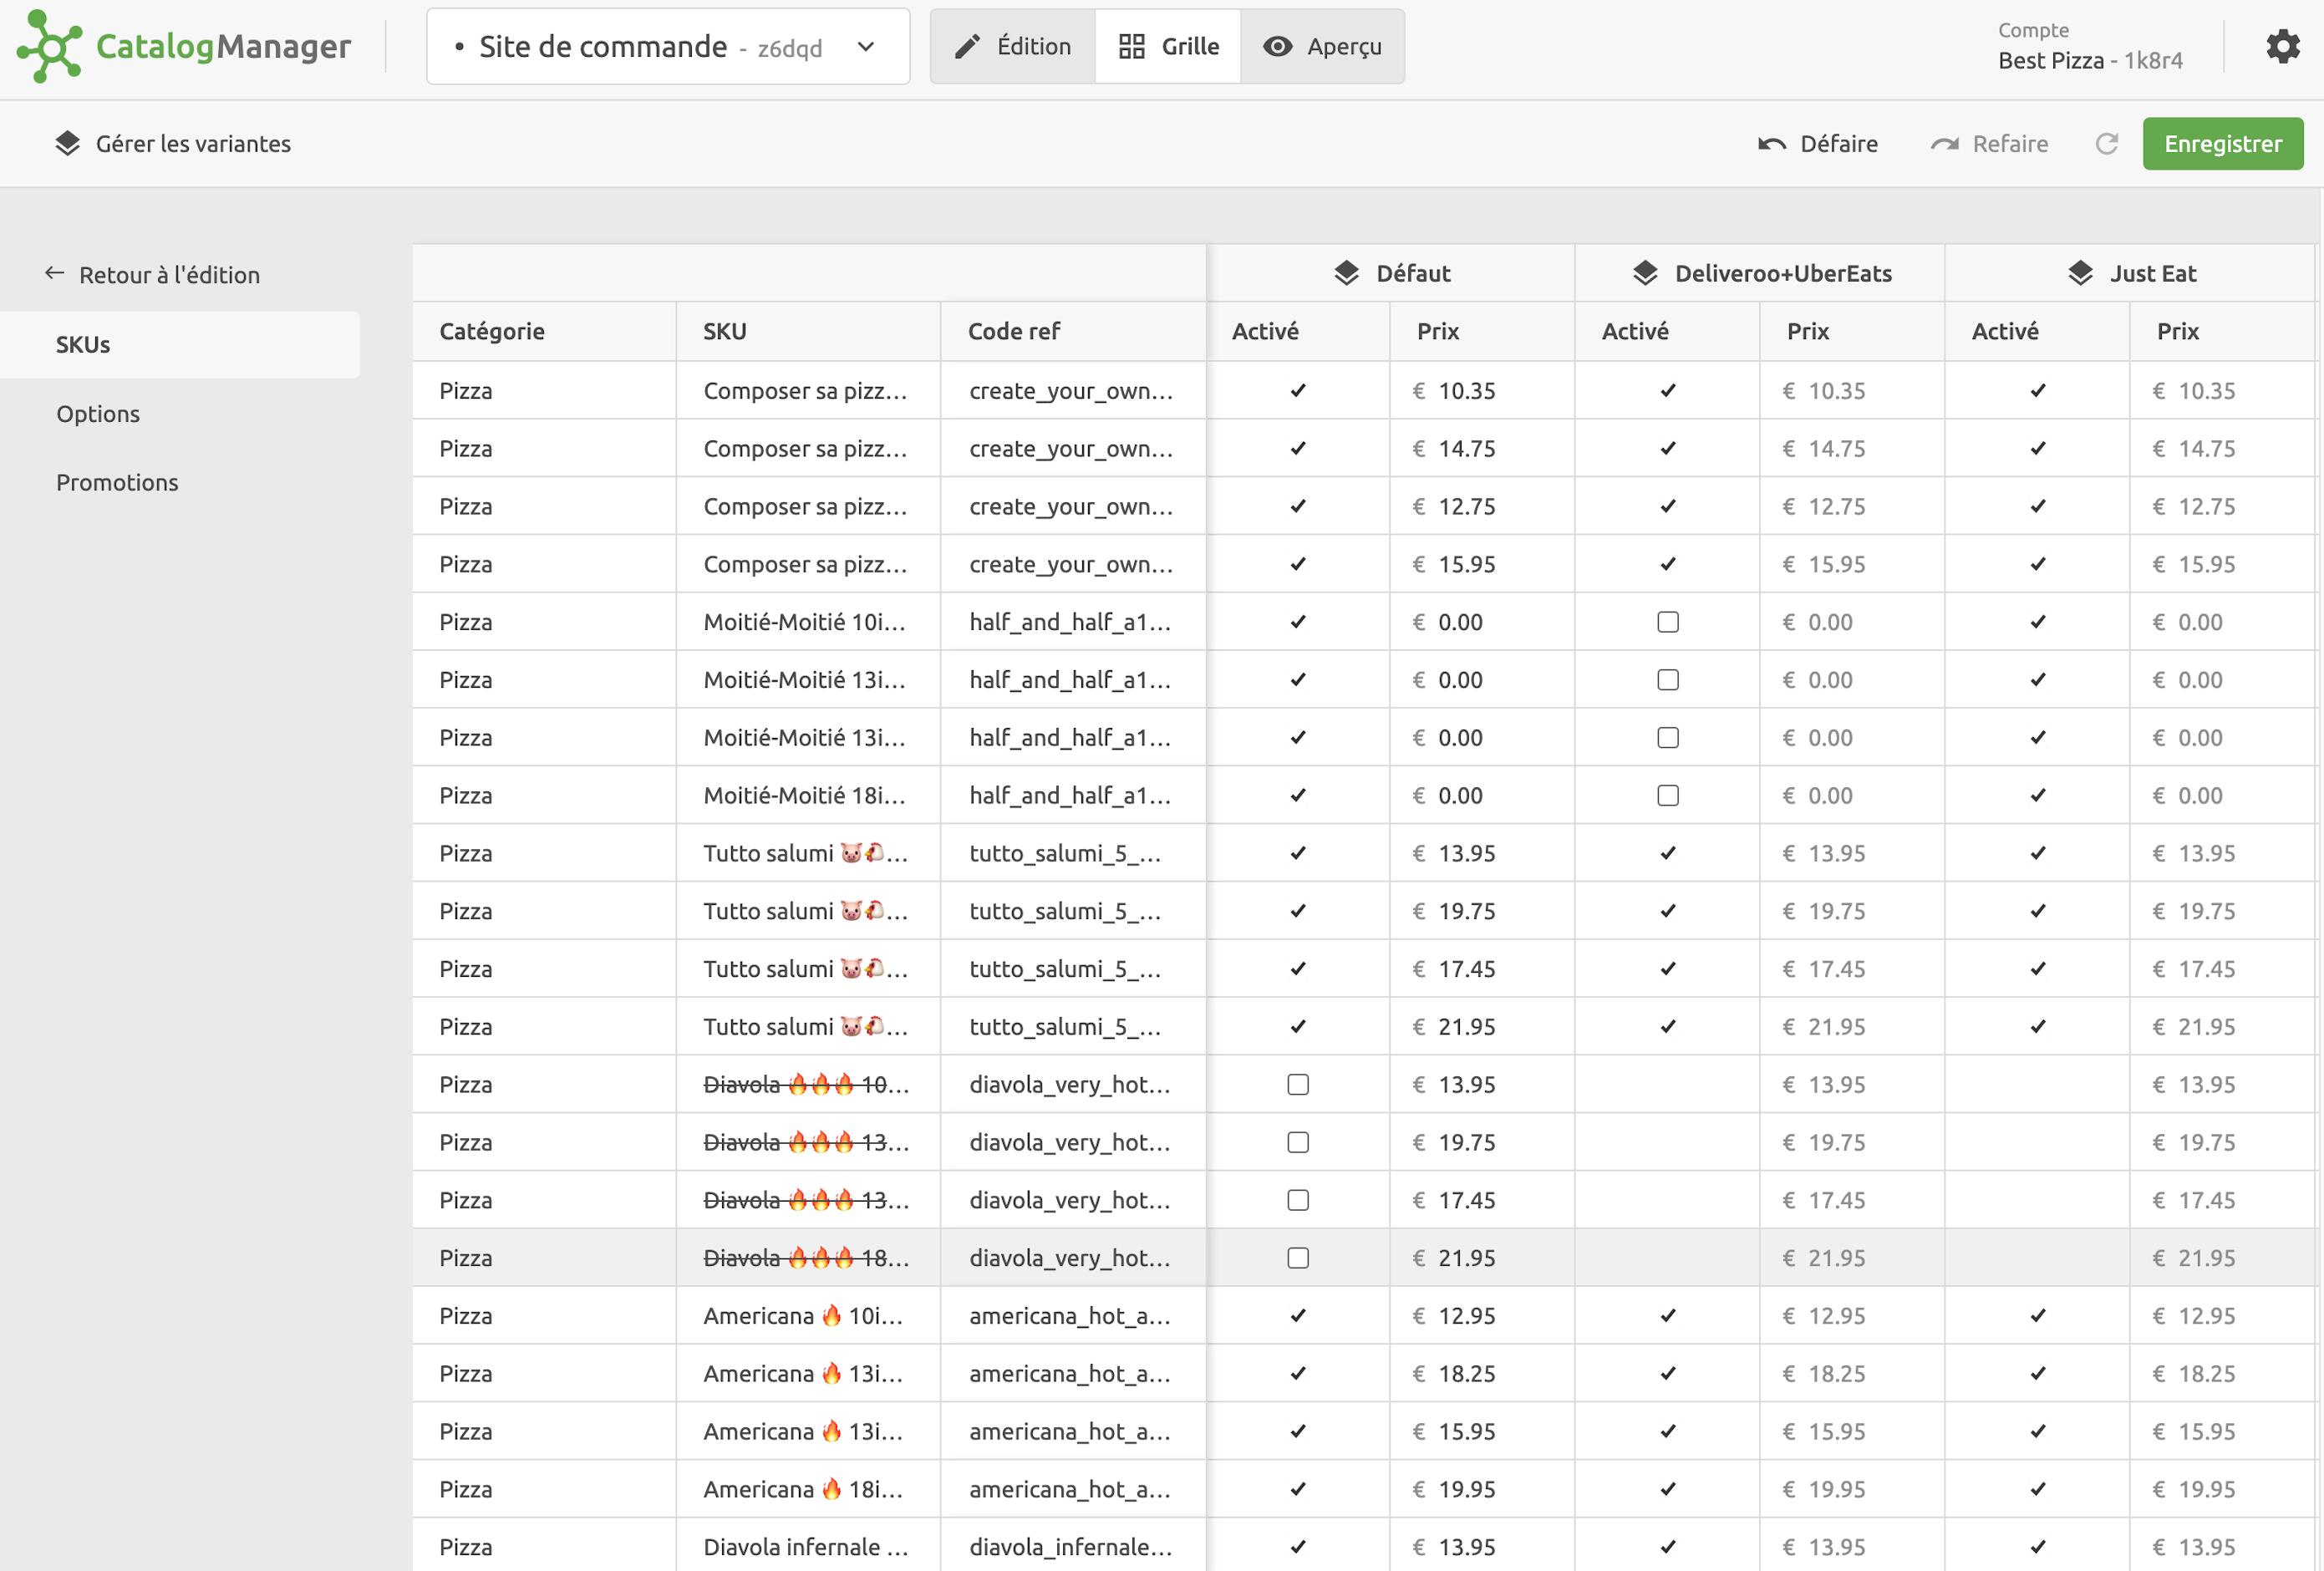This screenshot has height=1571, width=2324.
Task: Click the Americana 18i SKU cell
Action: pyautogui.click(x=809, y=1490)
